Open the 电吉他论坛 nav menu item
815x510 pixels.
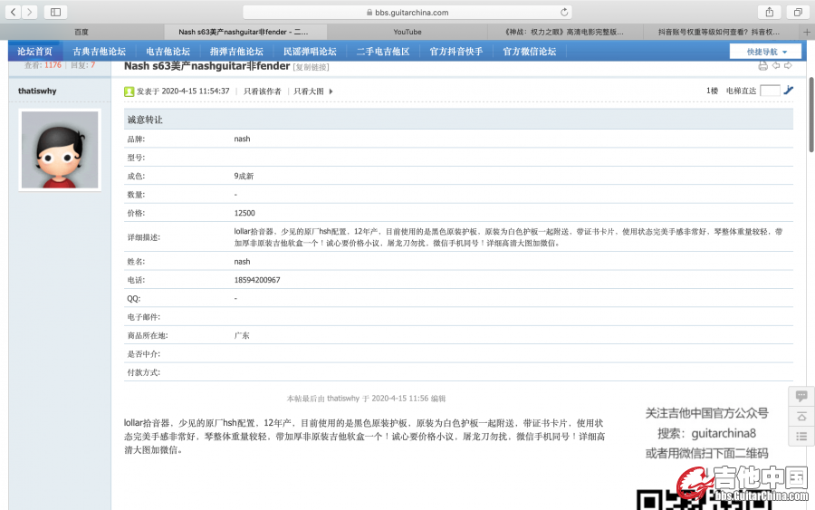click(x=168, y=52)
